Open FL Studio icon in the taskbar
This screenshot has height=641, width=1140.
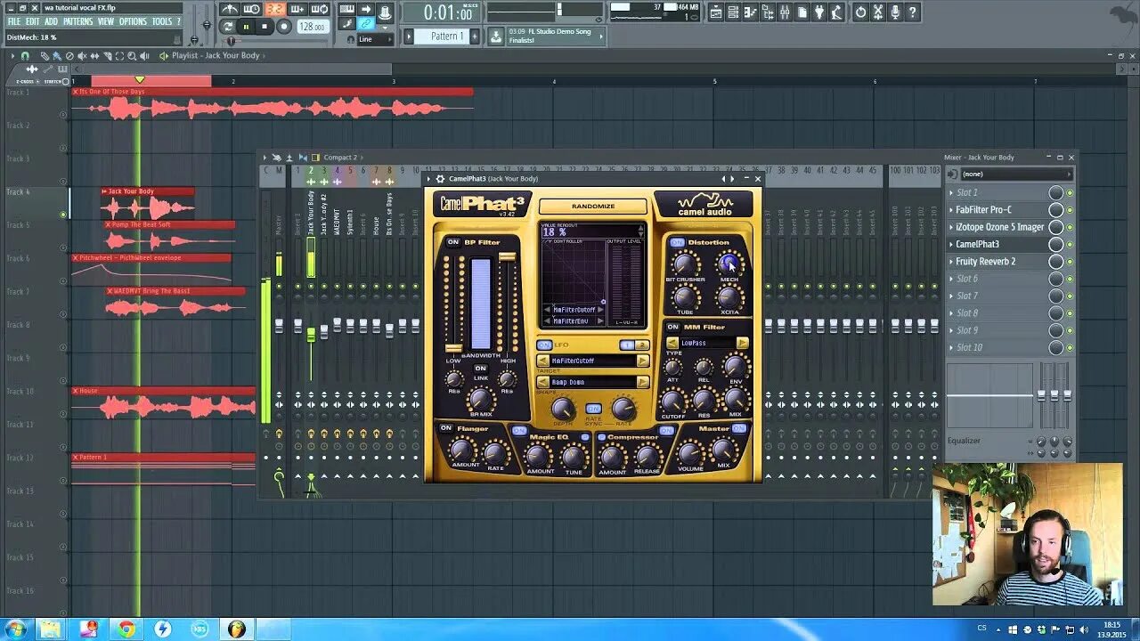[236, 629]
